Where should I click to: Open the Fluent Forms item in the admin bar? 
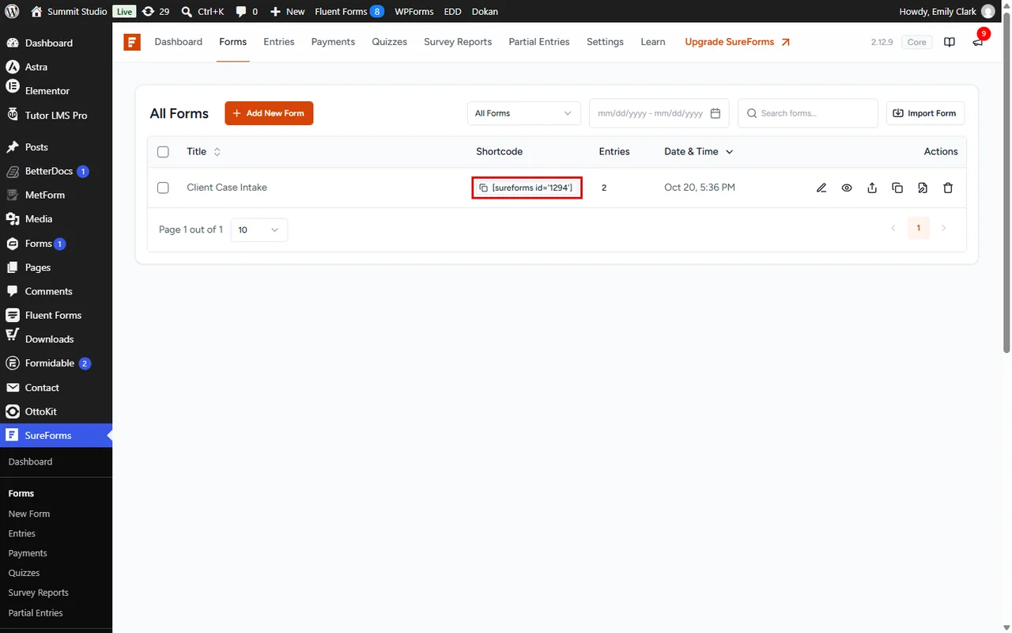point(349,12)
